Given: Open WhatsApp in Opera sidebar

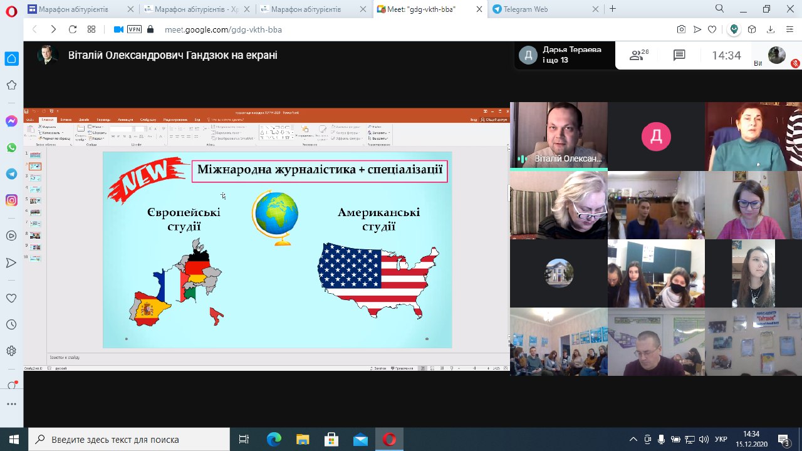Looking at the screenshot, I should click(x=11, y=148).
